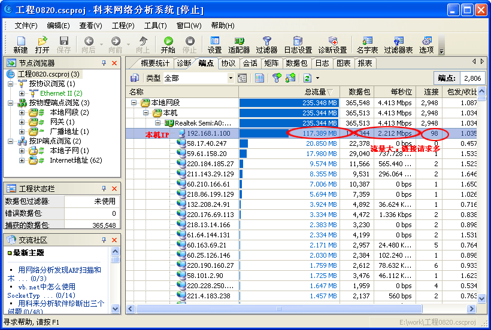Expand the 网关 (1) tree node
Image resolution: width=491 pixels, height=330 pixels.
pos(22,122)
